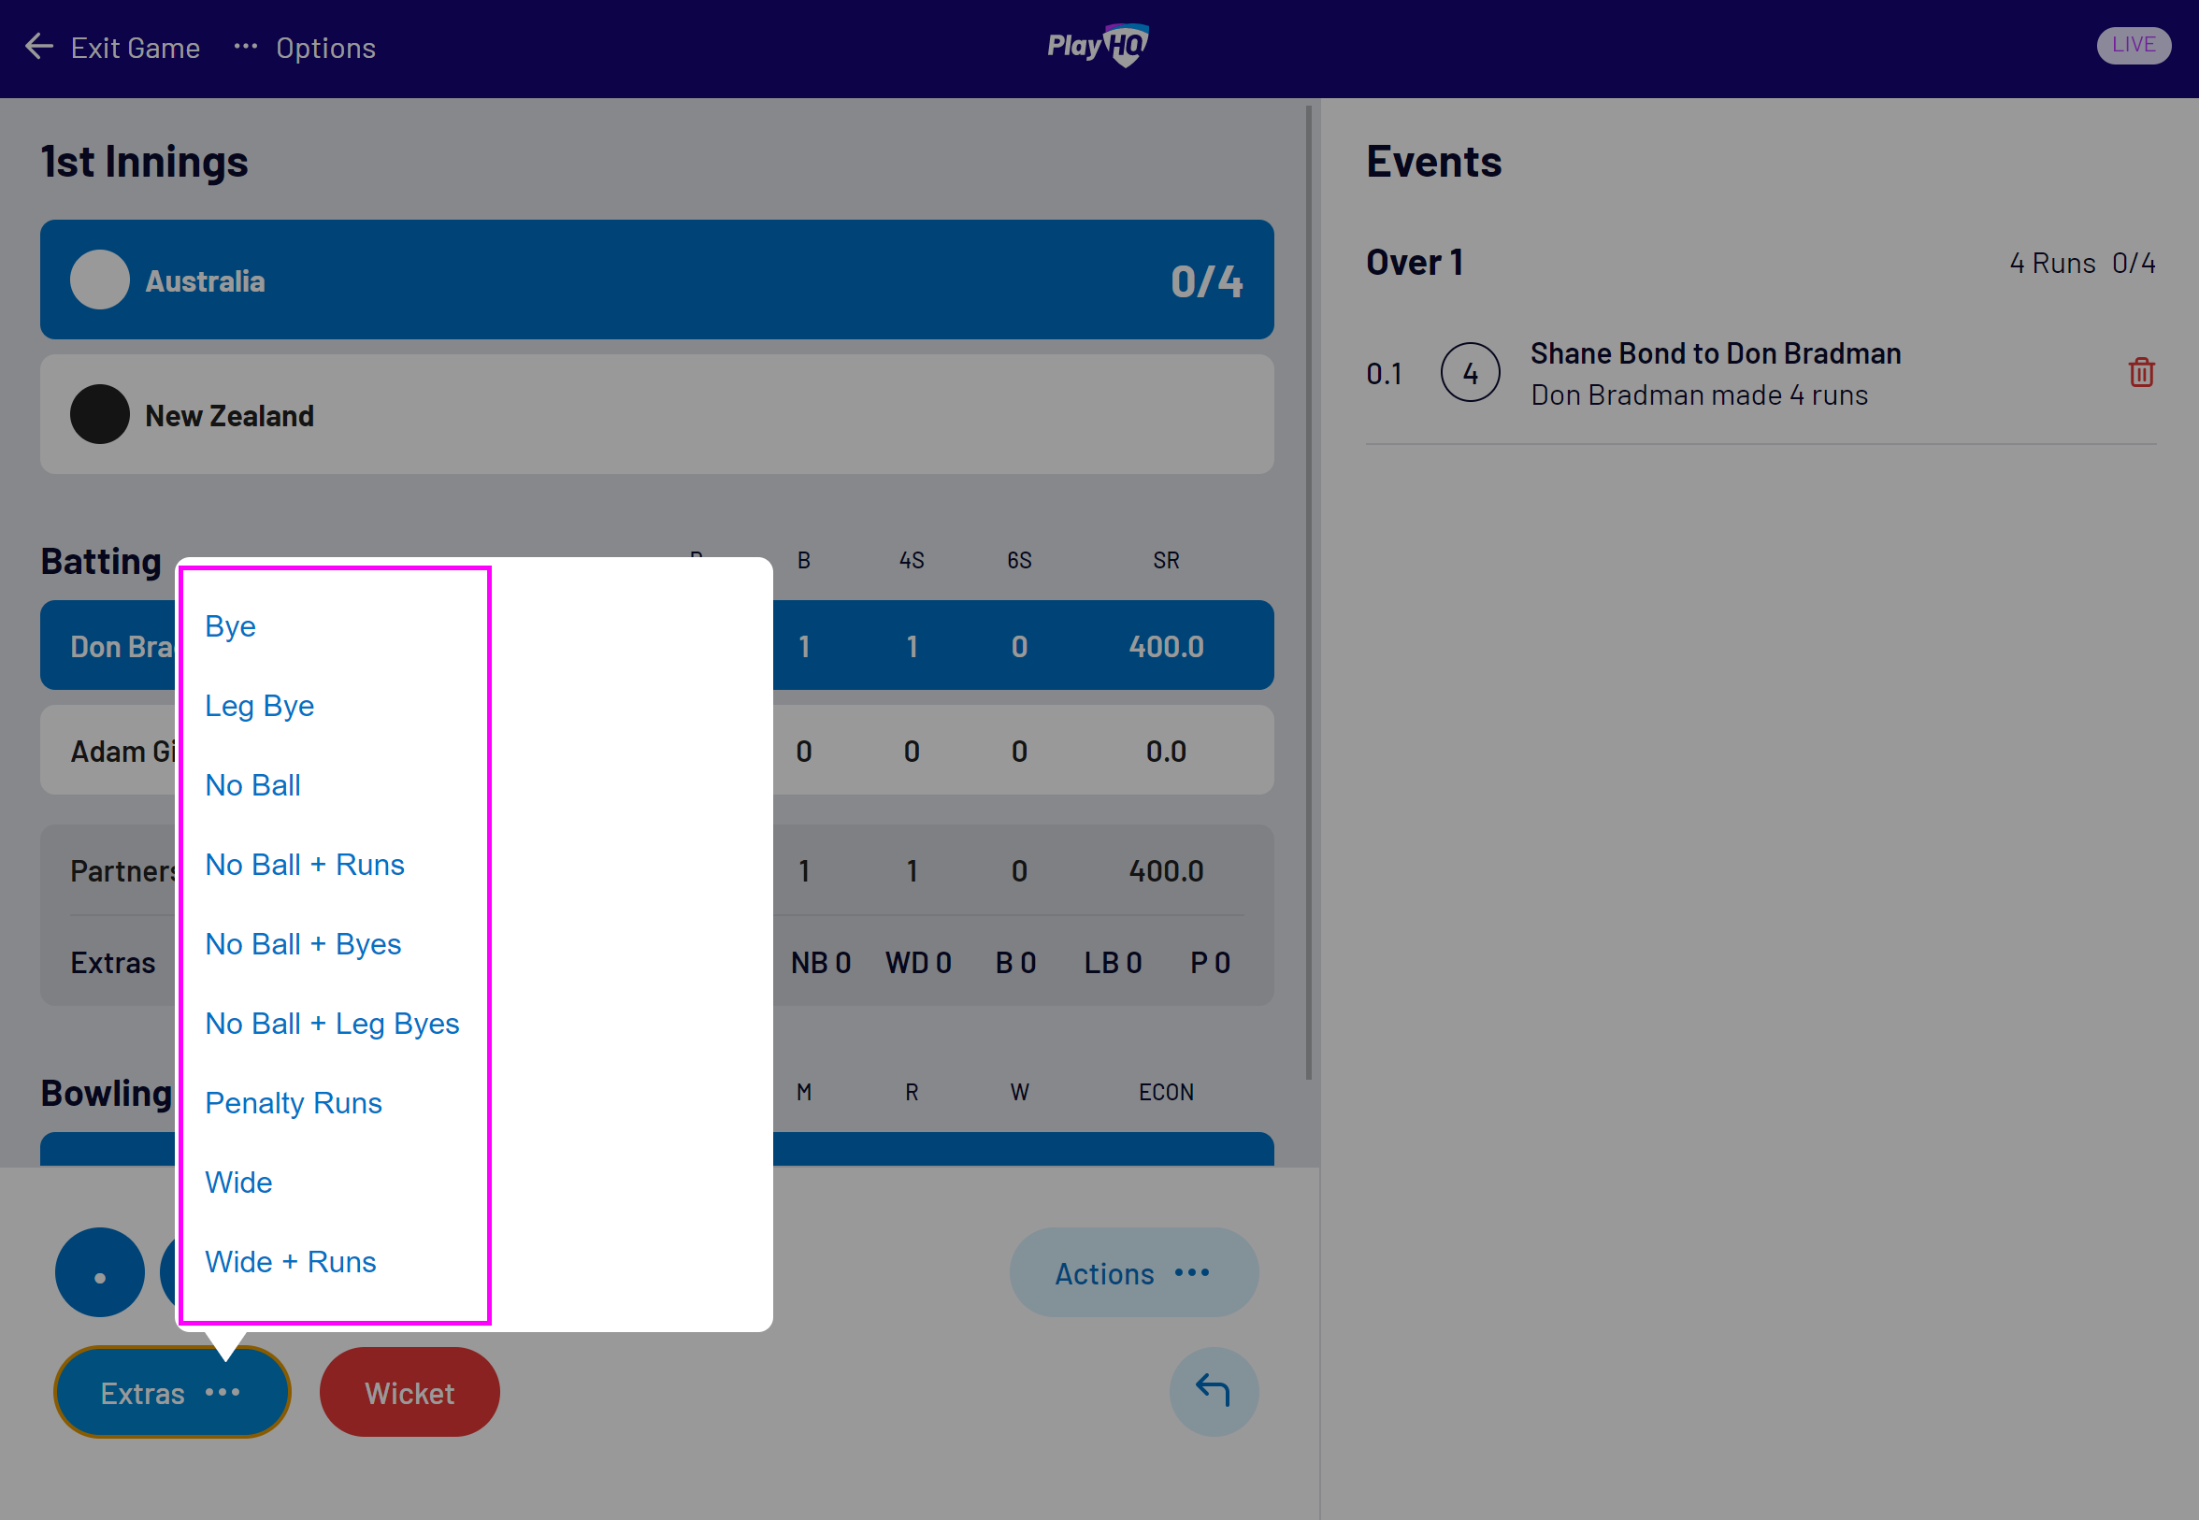
Task: Select No Ball from extras dropdown
Action: point(251,783)
